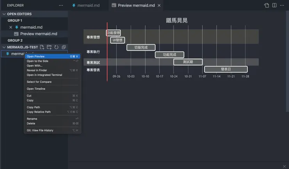Close the bottom panel with the X icon
The height and width of the screenshot is (169, 289).
click(284, 166)
